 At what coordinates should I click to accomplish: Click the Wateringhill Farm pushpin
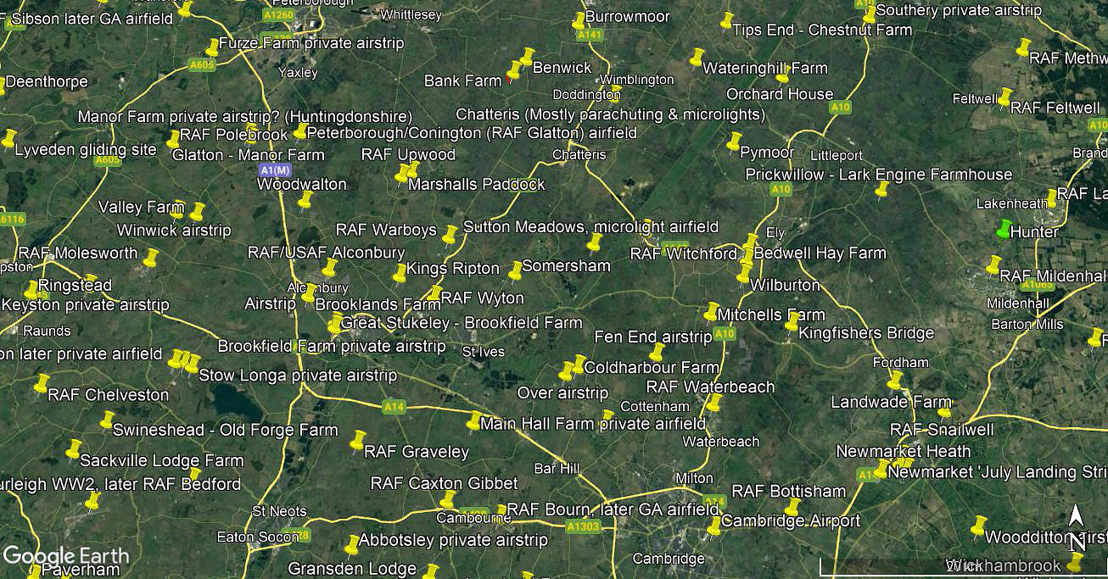697,57
